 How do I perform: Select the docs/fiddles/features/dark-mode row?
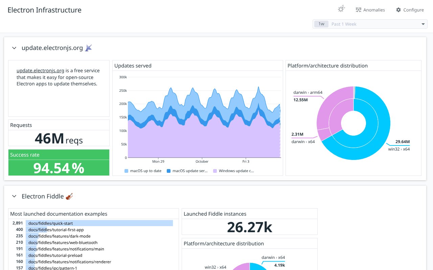(x=59, y=236)
